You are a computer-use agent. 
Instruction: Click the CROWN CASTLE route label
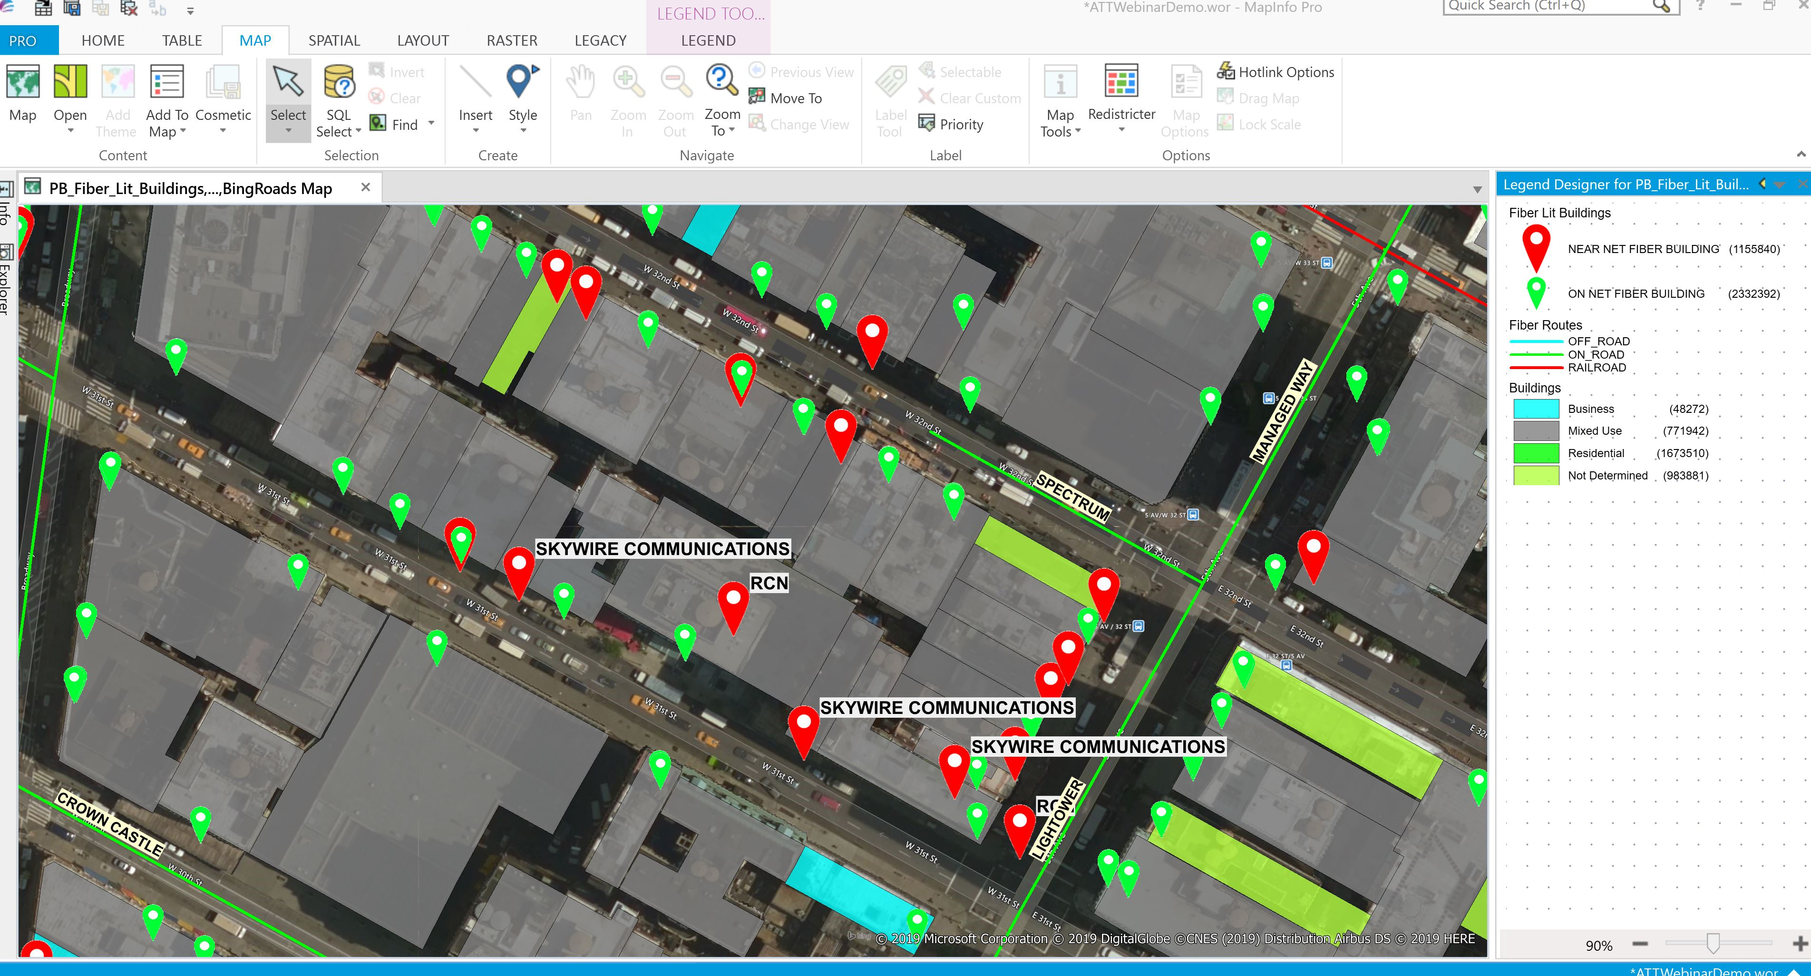pyautogui.click(x=110, y=824)
